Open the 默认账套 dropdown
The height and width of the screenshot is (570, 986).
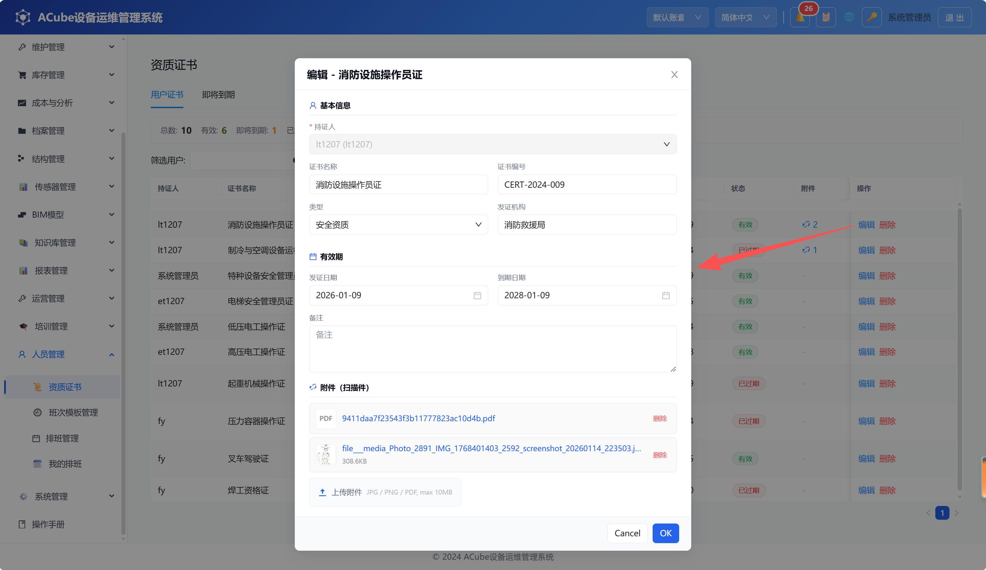(x=677, y=18)
